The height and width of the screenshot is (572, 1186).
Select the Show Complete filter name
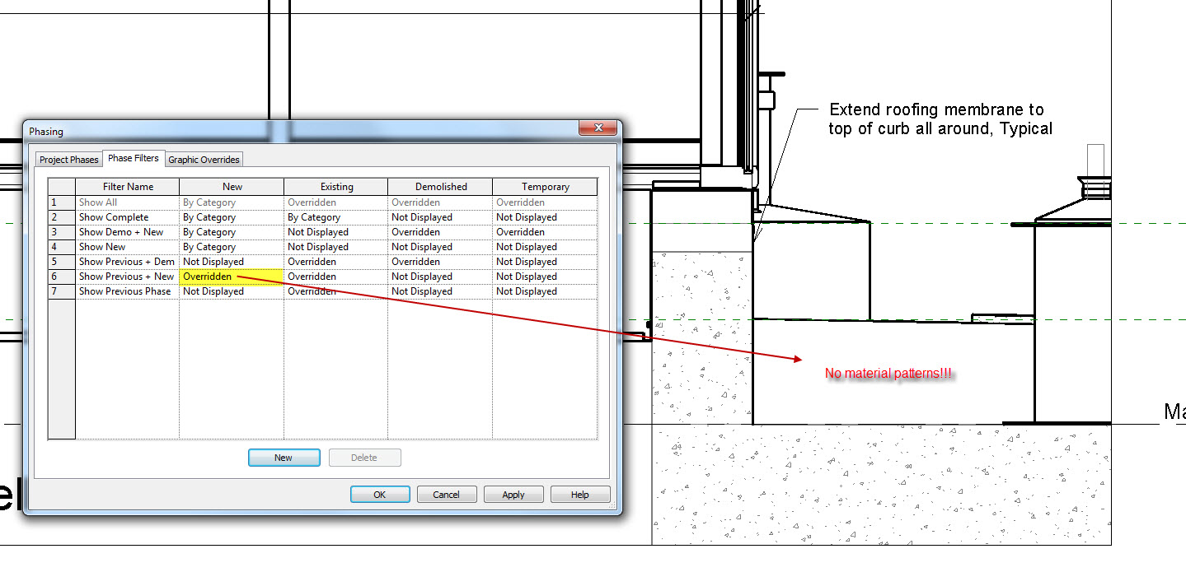[x=128, y=217]
